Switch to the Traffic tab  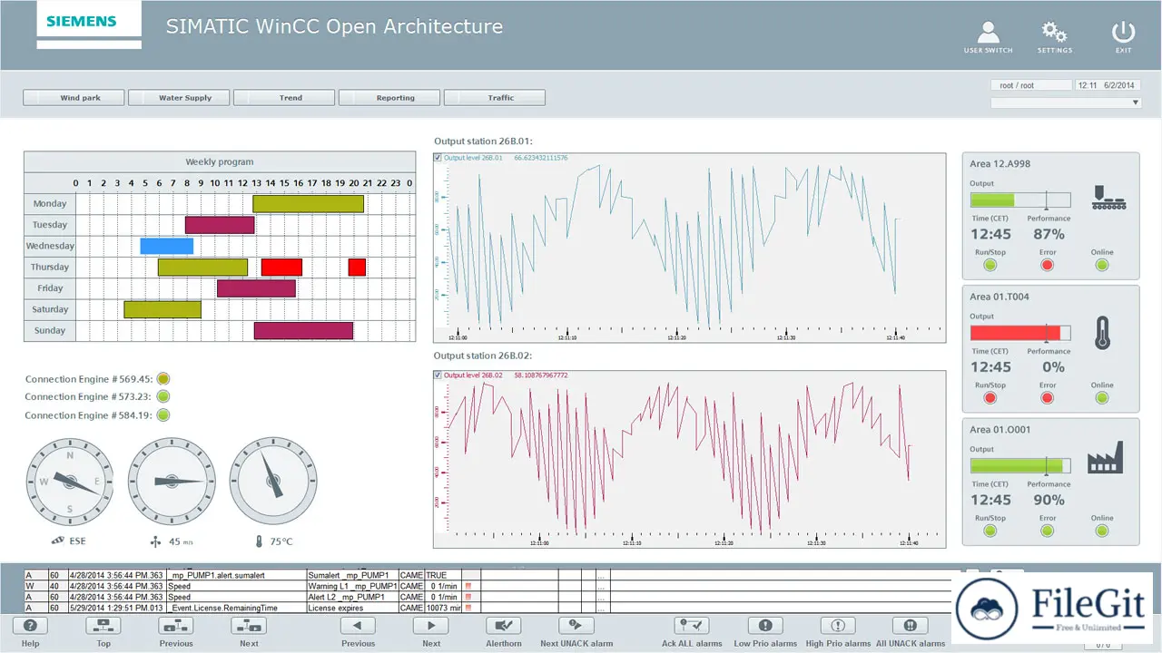(495, 97)
